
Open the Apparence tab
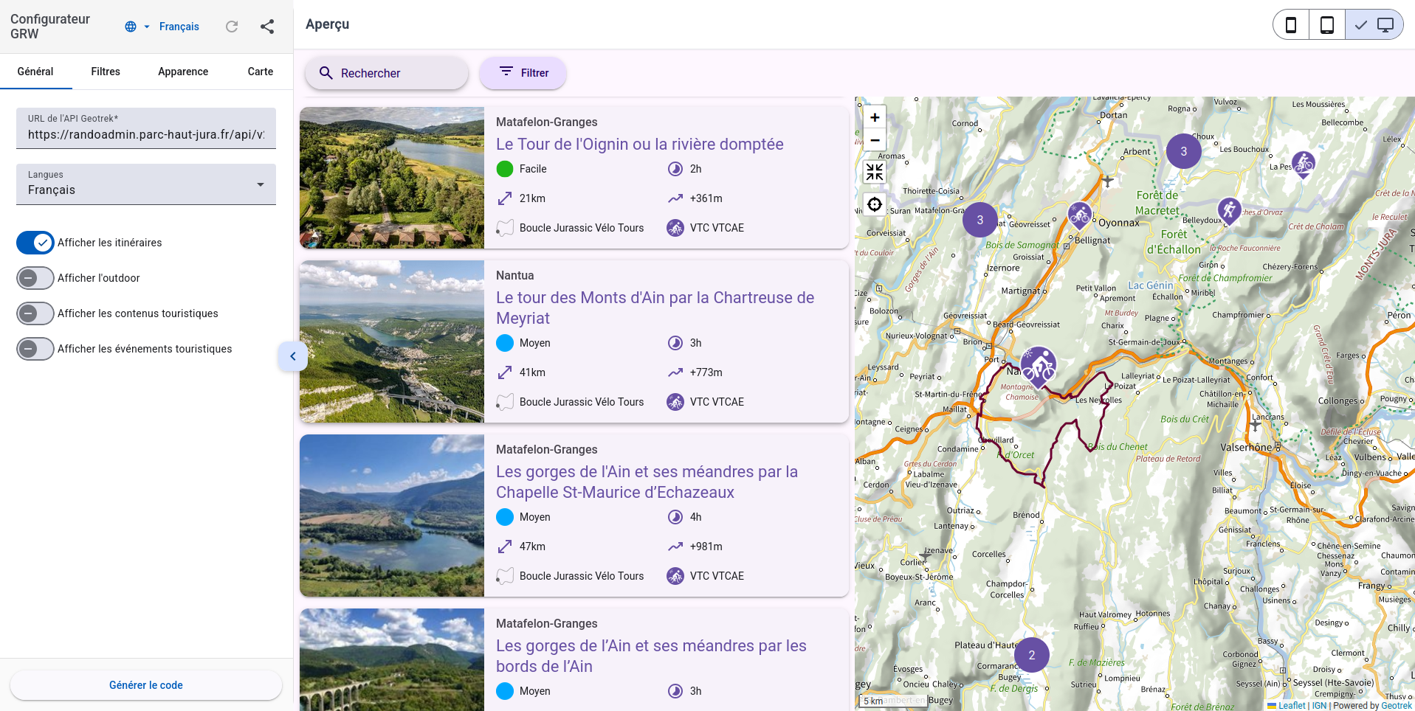(183, 72)
